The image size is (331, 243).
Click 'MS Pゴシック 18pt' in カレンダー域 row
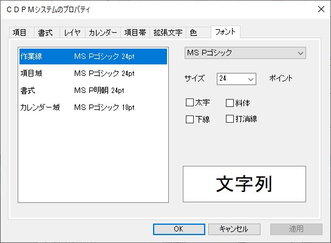click(104, 108)
